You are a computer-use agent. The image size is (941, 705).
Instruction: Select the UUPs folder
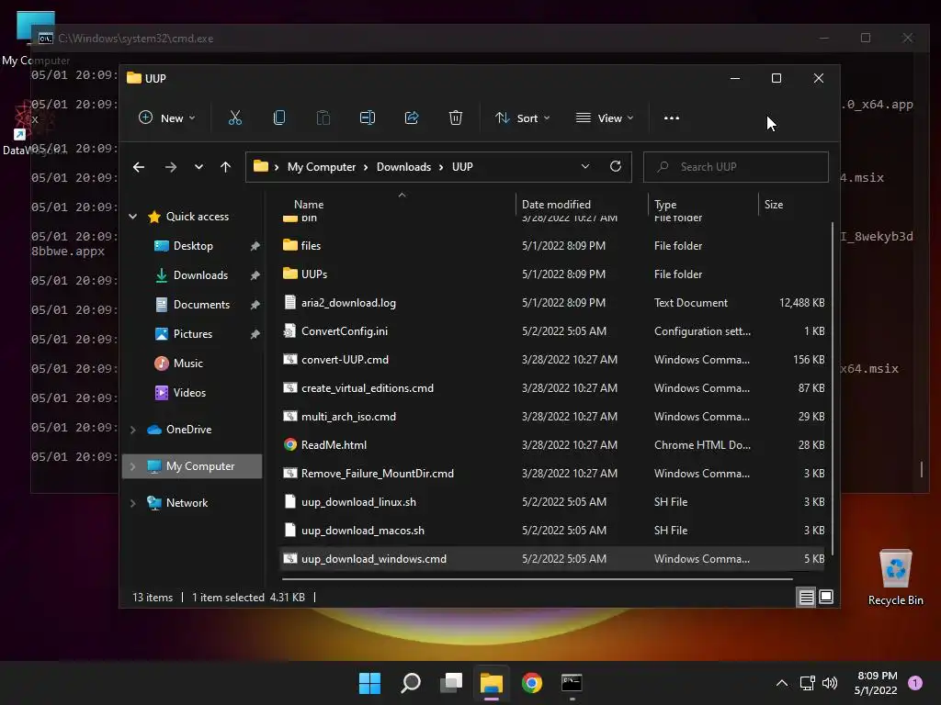[553, 274]
